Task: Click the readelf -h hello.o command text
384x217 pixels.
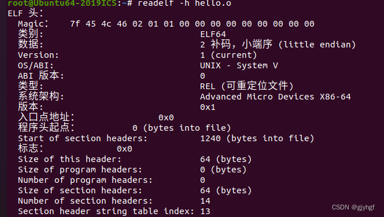Action: click(184, 3)
